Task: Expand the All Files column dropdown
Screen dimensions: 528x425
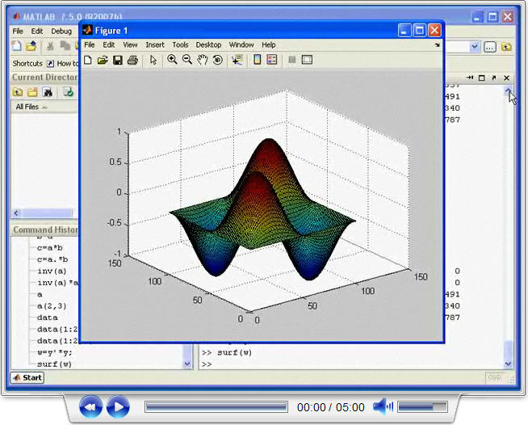Action: point(44,107)
